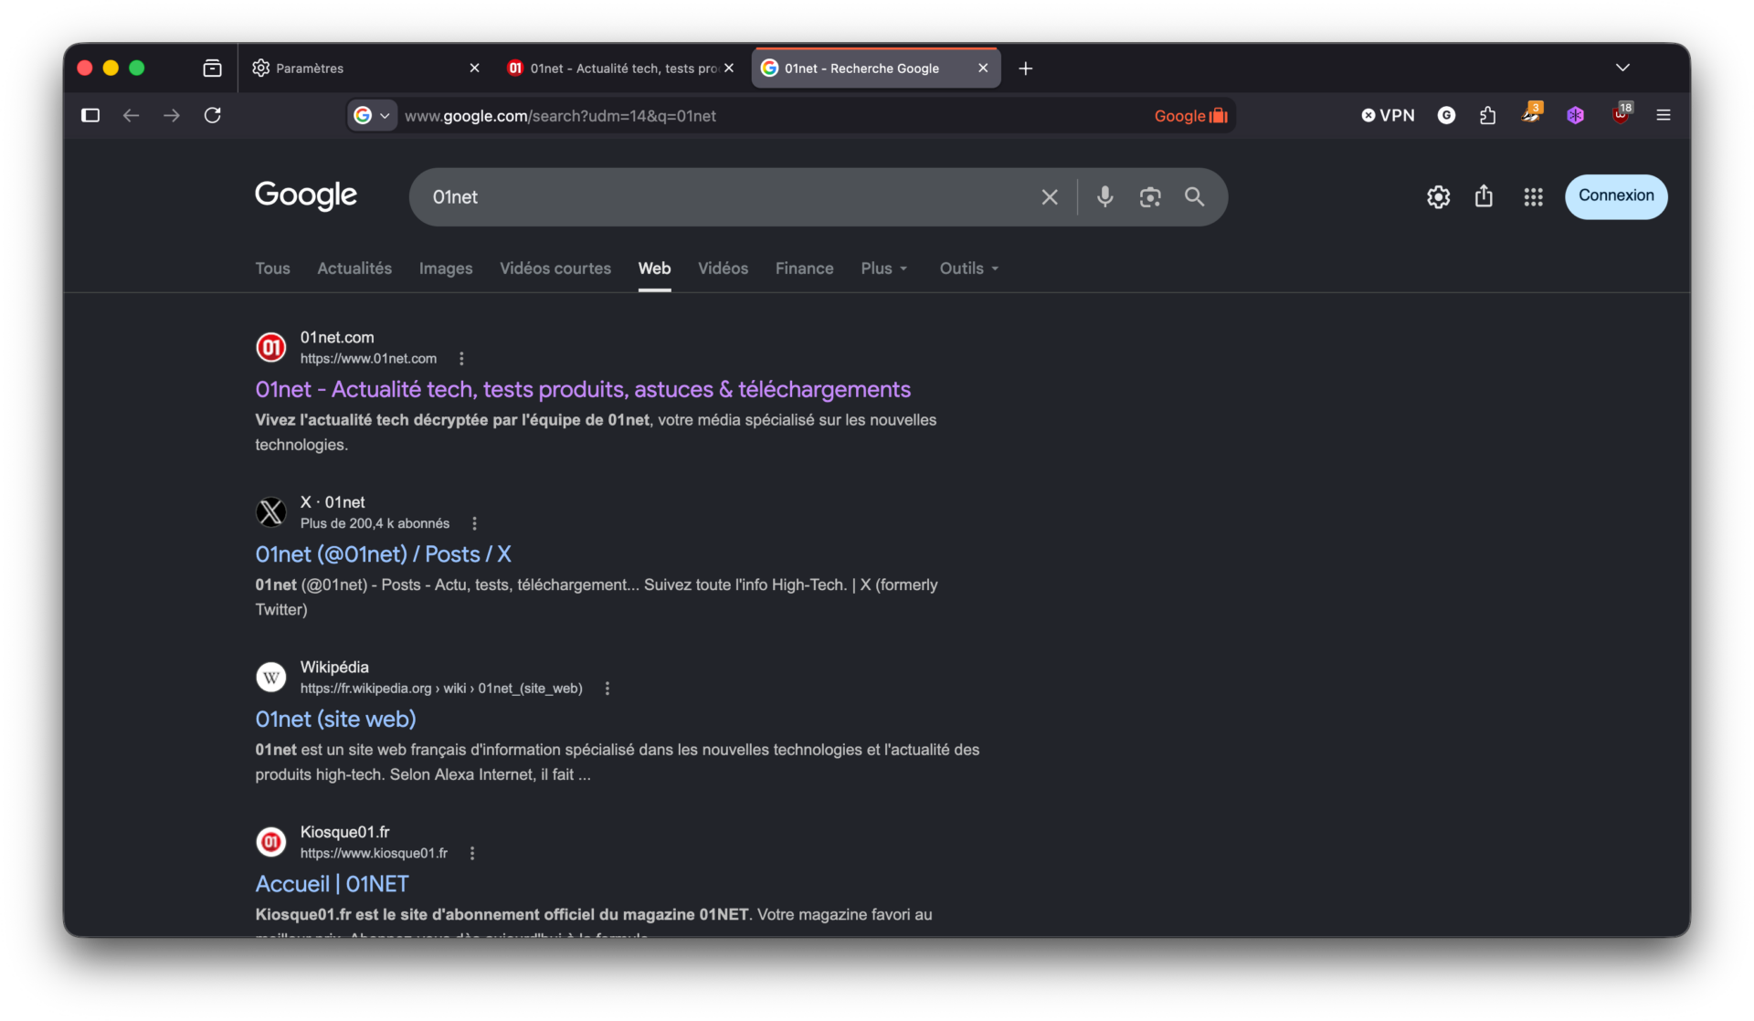Image resolution: width=1754 pixels, height=1021 pixels.
Task: Switch to the Paramètres tab
Action: [x=365, y=68]
